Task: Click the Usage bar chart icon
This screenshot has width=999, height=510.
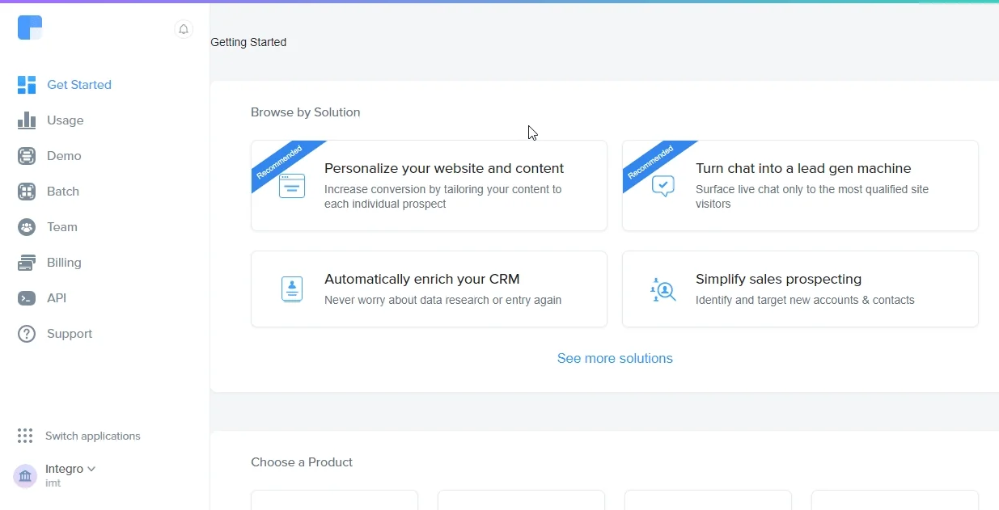Action: 27,120
